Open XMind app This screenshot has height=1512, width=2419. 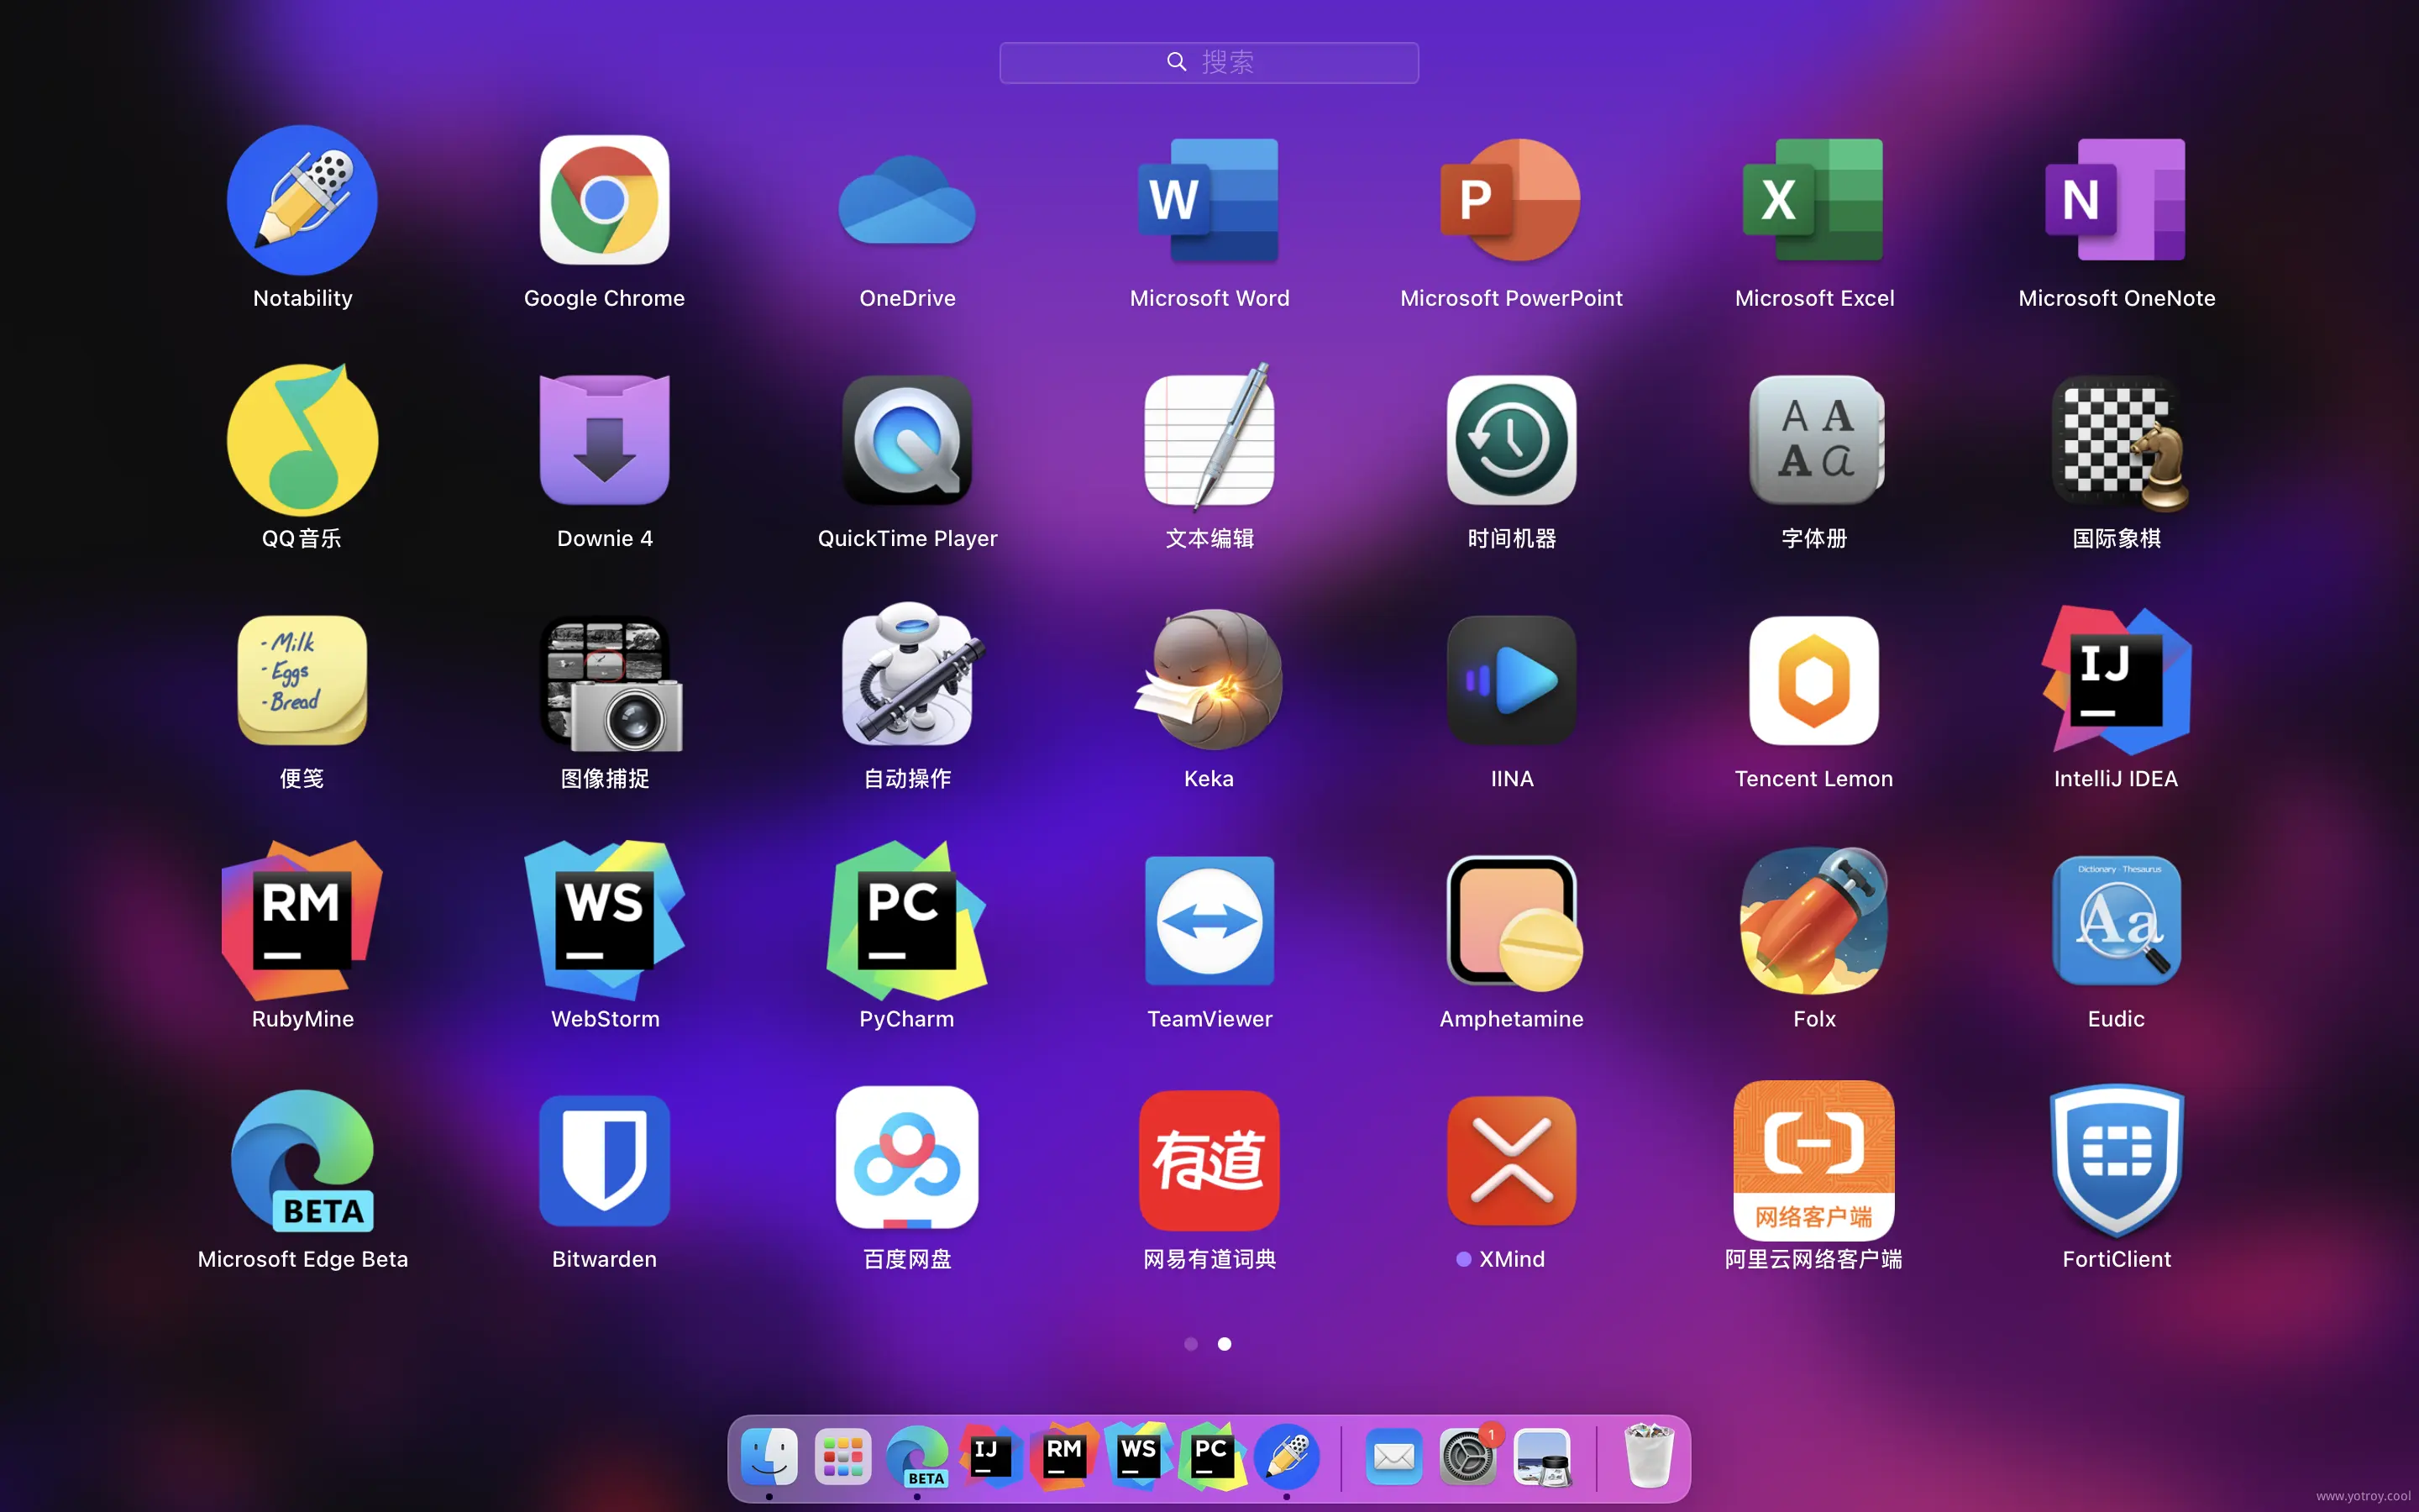coord(1511,1161)
